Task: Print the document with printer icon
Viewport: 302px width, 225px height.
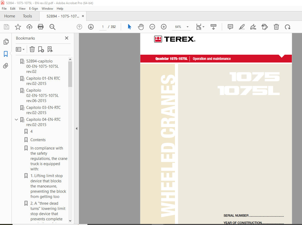Action: click(x=41, y=27)
